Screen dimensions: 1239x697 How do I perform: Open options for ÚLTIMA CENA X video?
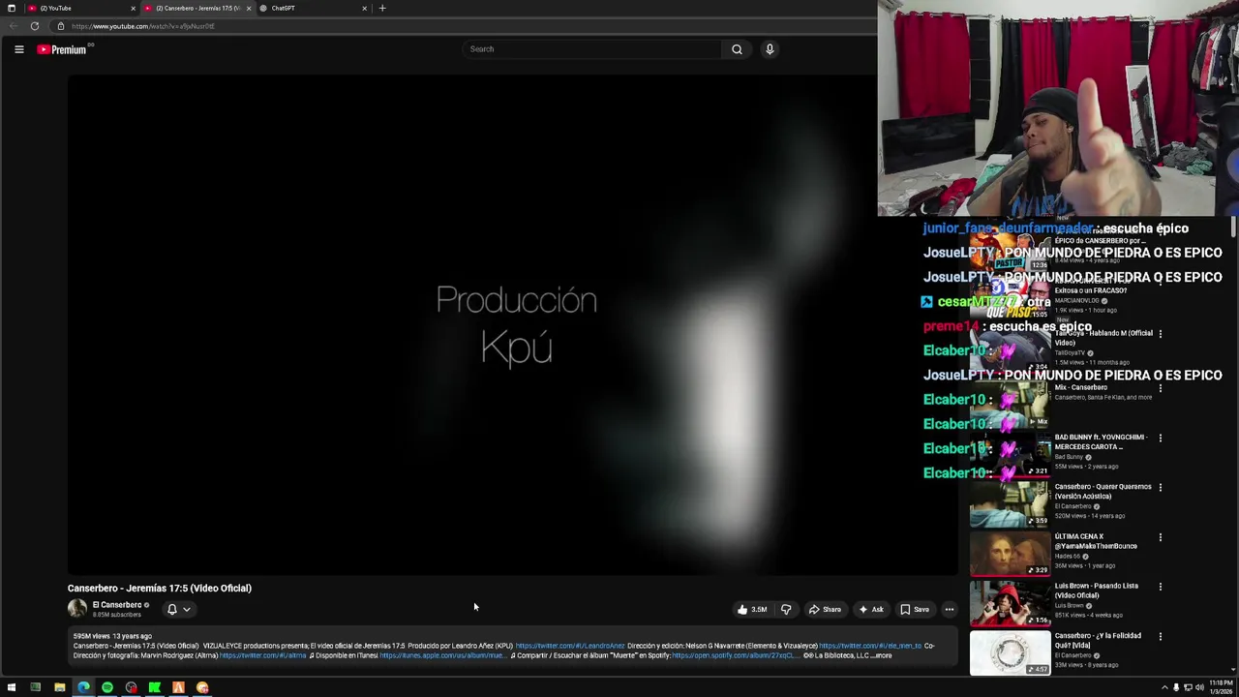pos(1161,537)
